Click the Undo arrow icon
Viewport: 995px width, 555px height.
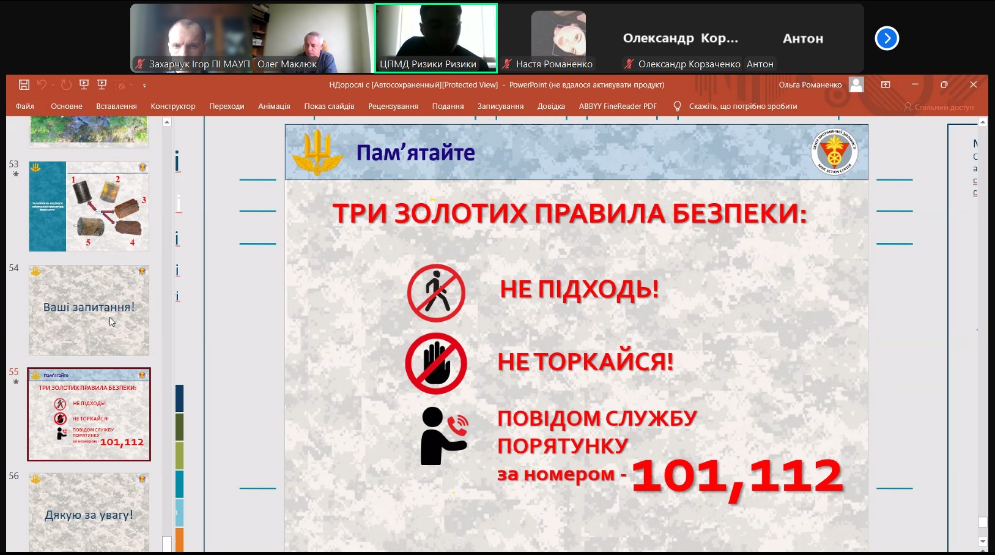pyautogui.click(x=42, y=85)
